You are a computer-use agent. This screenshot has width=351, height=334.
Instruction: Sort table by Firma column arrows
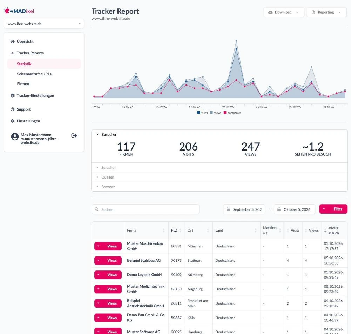164,230
